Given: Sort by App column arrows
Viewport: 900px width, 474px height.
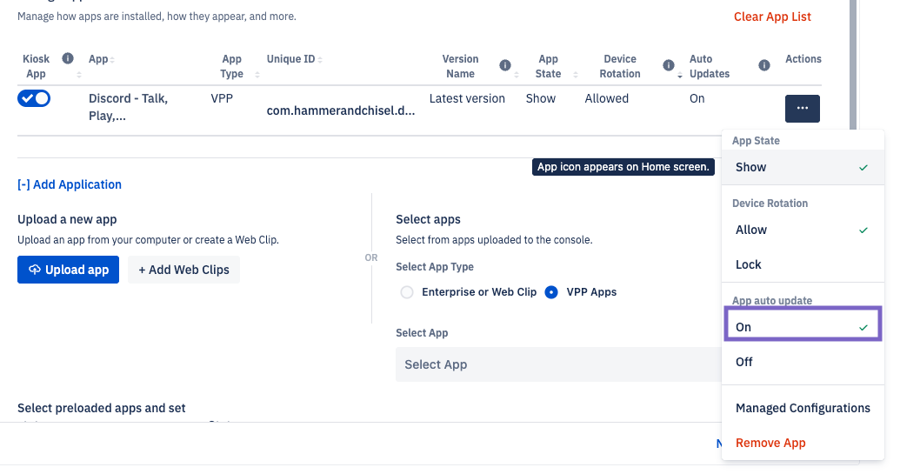Looking at the screenshot, I should point(112,60).
